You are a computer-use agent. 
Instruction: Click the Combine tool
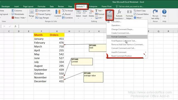pos(67,18)
